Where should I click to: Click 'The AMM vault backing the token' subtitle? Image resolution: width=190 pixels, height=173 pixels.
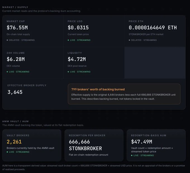click(43, 125)
